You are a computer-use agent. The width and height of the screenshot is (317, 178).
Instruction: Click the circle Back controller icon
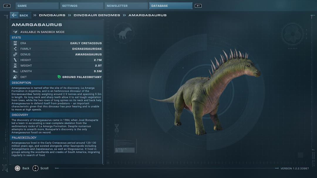click(x=17, y=168)
